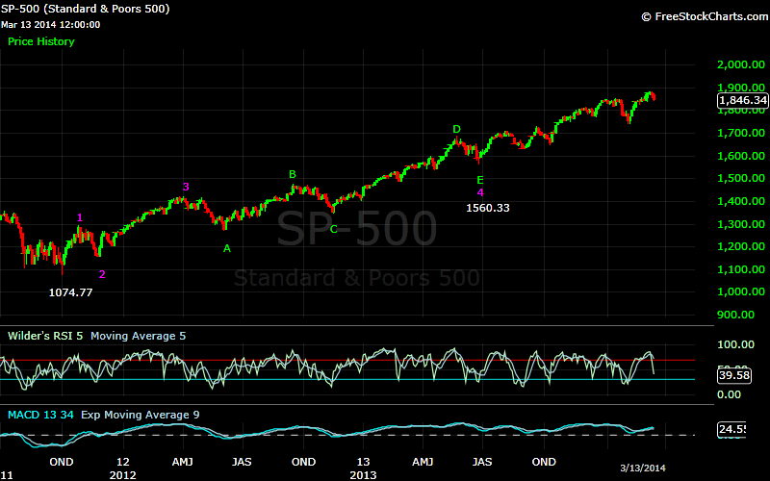
Task: Click the green wave label E
Action: point(480,180)
